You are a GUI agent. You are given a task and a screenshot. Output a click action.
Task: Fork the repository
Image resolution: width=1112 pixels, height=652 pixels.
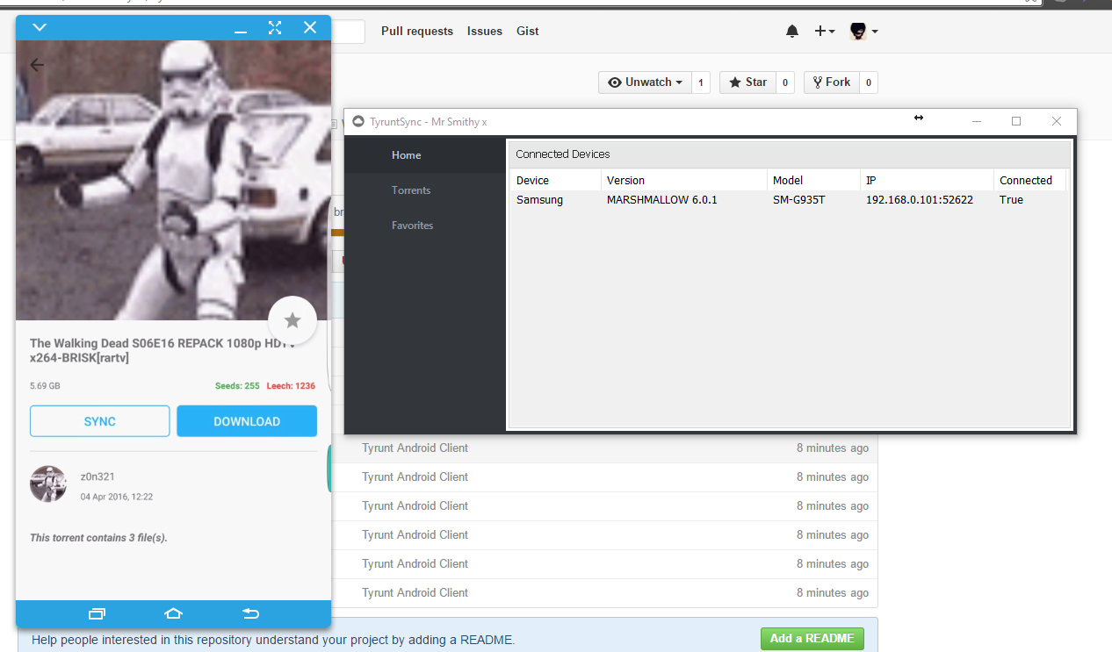[x=831, y=82]
